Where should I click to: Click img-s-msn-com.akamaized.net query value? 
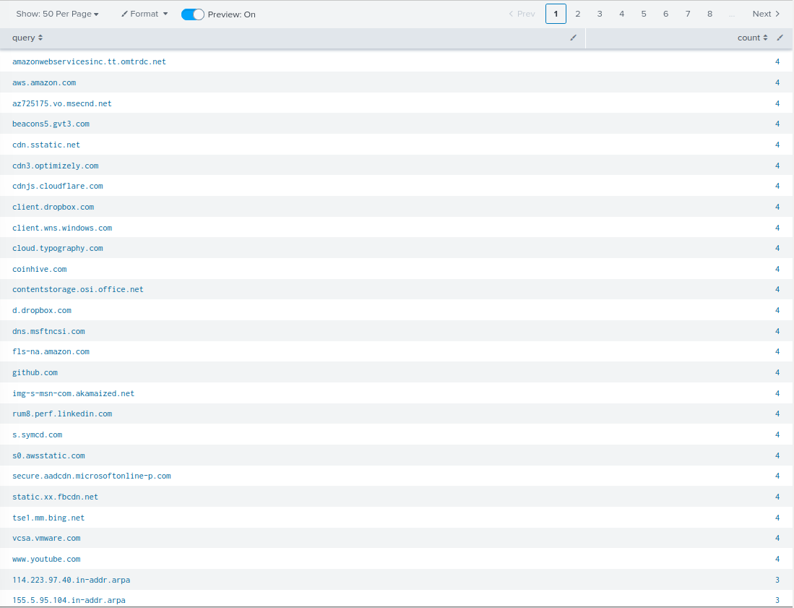(74, 393)
